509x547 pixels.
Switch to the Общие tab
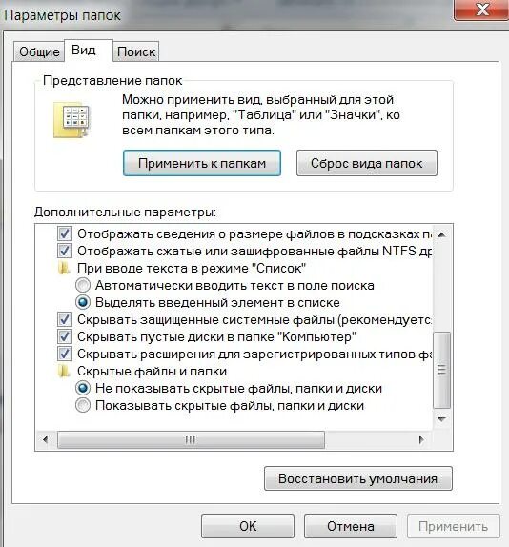point(39,51)
